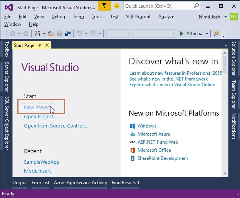240x198 pixels.
Task: Click the New Project link
Action: point(37,107)
